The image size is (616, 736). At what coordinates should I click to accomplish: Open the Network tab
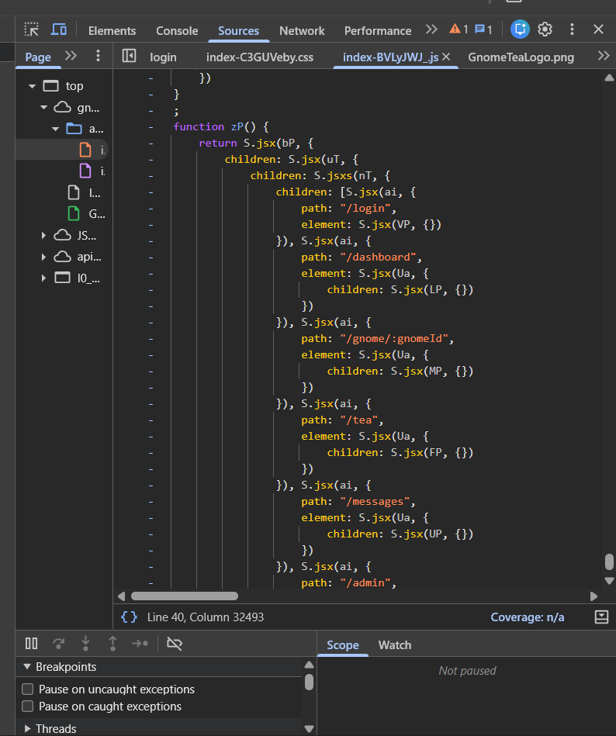click(x=302, y=31)
